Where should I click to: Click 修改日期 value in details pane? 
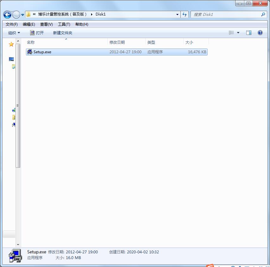pos(82,252)
